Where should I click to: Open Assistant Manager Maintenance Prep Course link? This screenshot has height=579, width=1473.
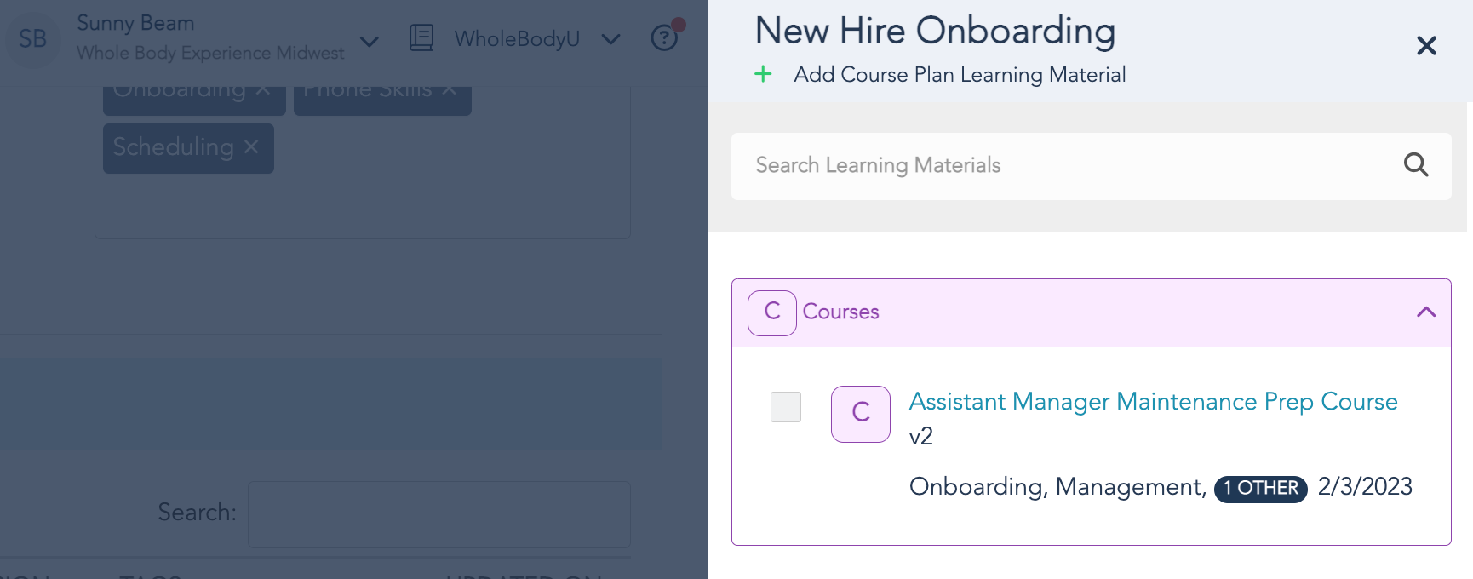(1153, 402)
